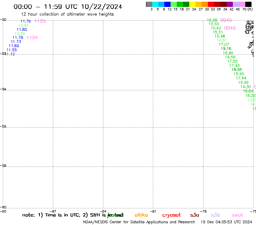The width and height of the screenshot is (256, 225).
Task: Click the latitude axis label -56
Action: (3, 126)
